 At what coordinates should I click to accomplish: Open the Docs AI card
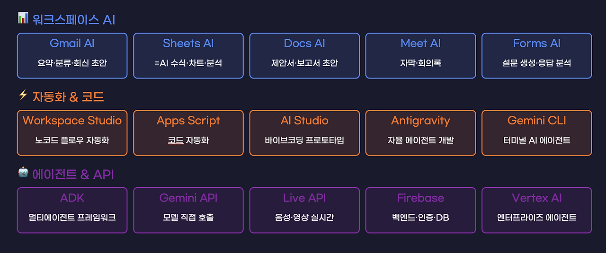pyautogui.click(x=304, y=56)
